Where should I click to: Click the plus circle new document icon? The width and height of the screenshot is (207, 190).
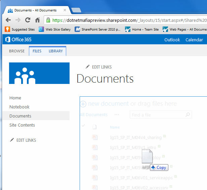[83, 104]
